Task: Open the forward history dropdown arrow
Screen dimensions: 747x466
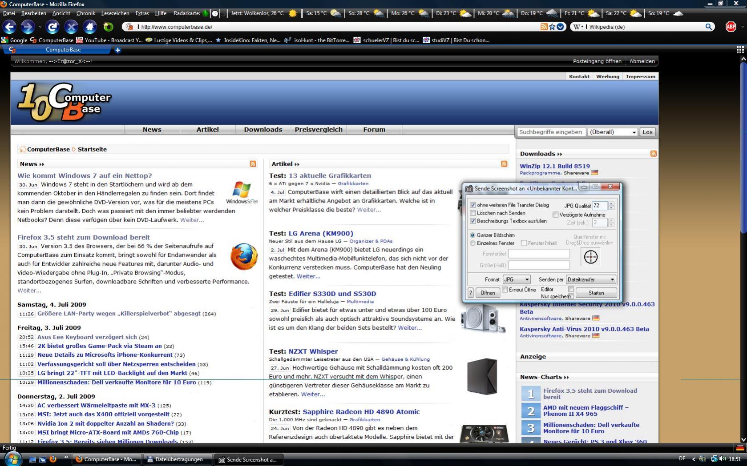Action: 40,27
